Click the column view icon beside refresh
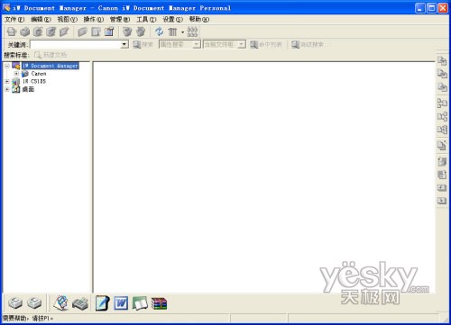This screenshot has width=451, height=325. point(172,32)
